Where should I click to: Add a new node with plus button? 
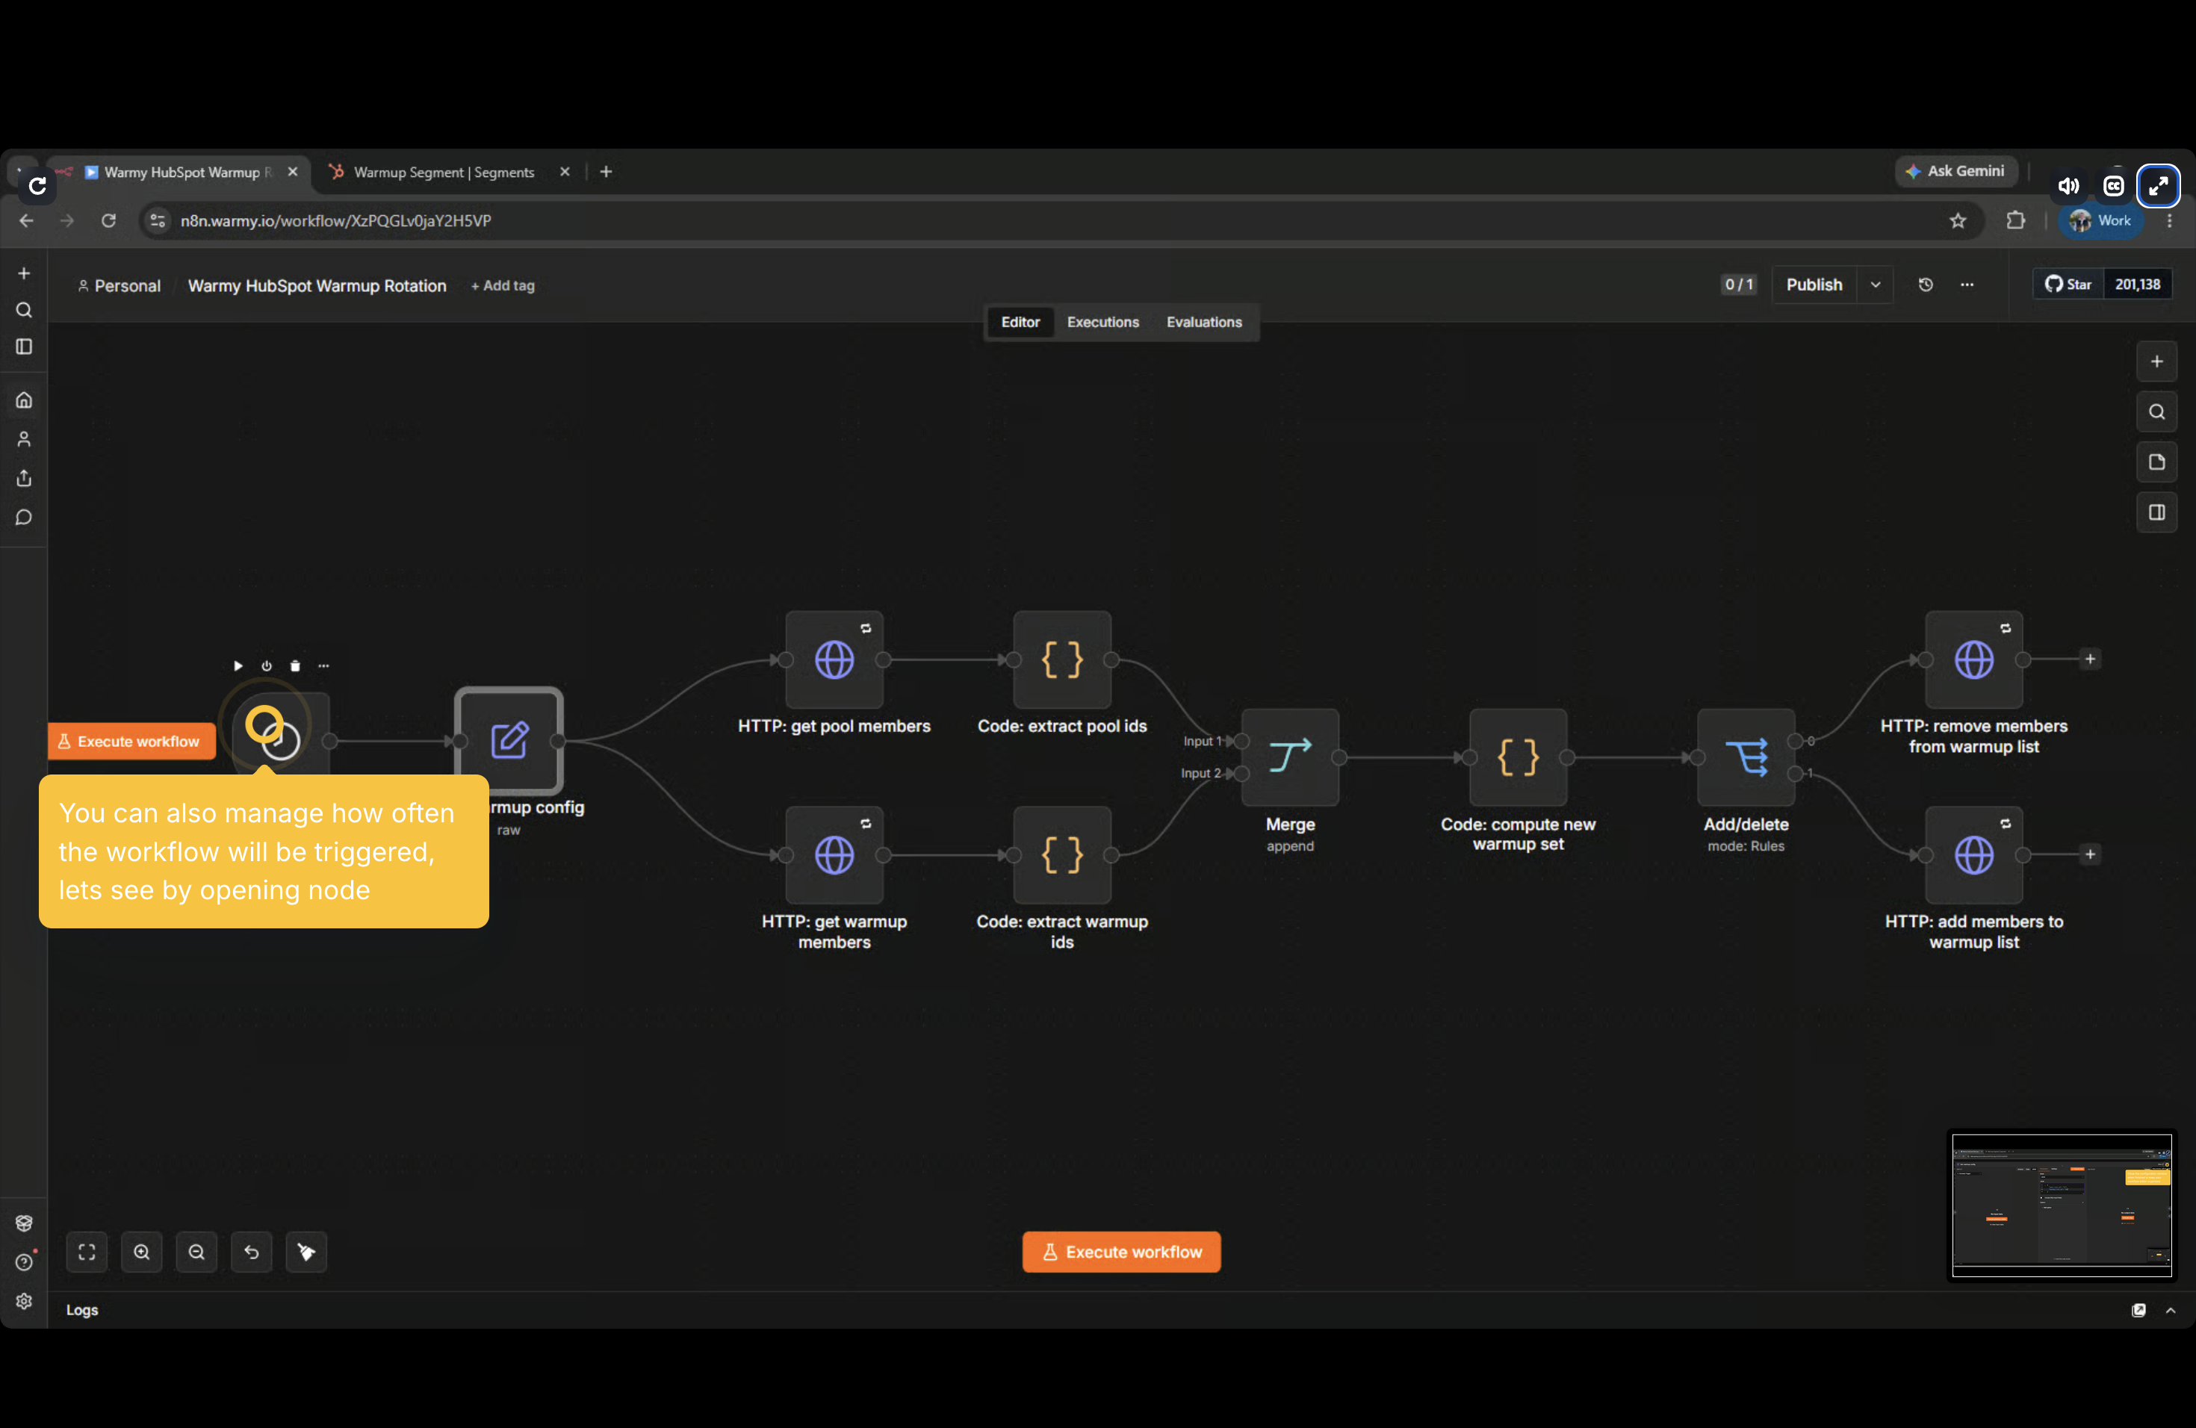2156,361
